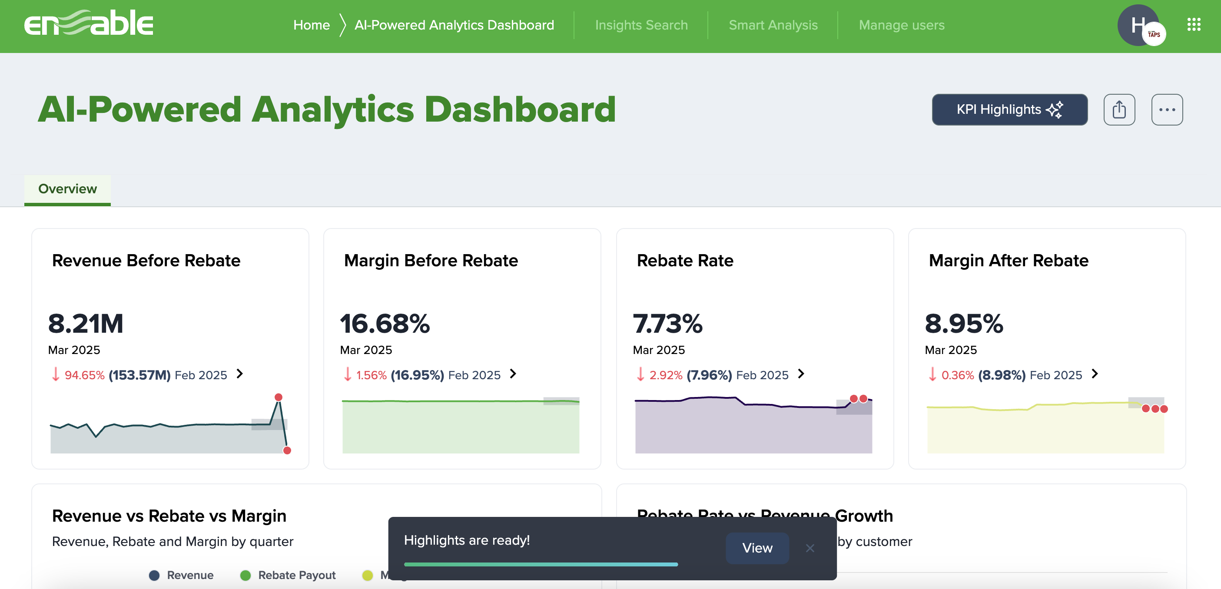1221x589 pixels.
Task: Switch to the Overview tab
Action: pyautogui.click(x=67, y=189)
